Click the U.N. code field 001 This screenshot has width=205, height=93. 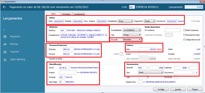pos(132,7)
